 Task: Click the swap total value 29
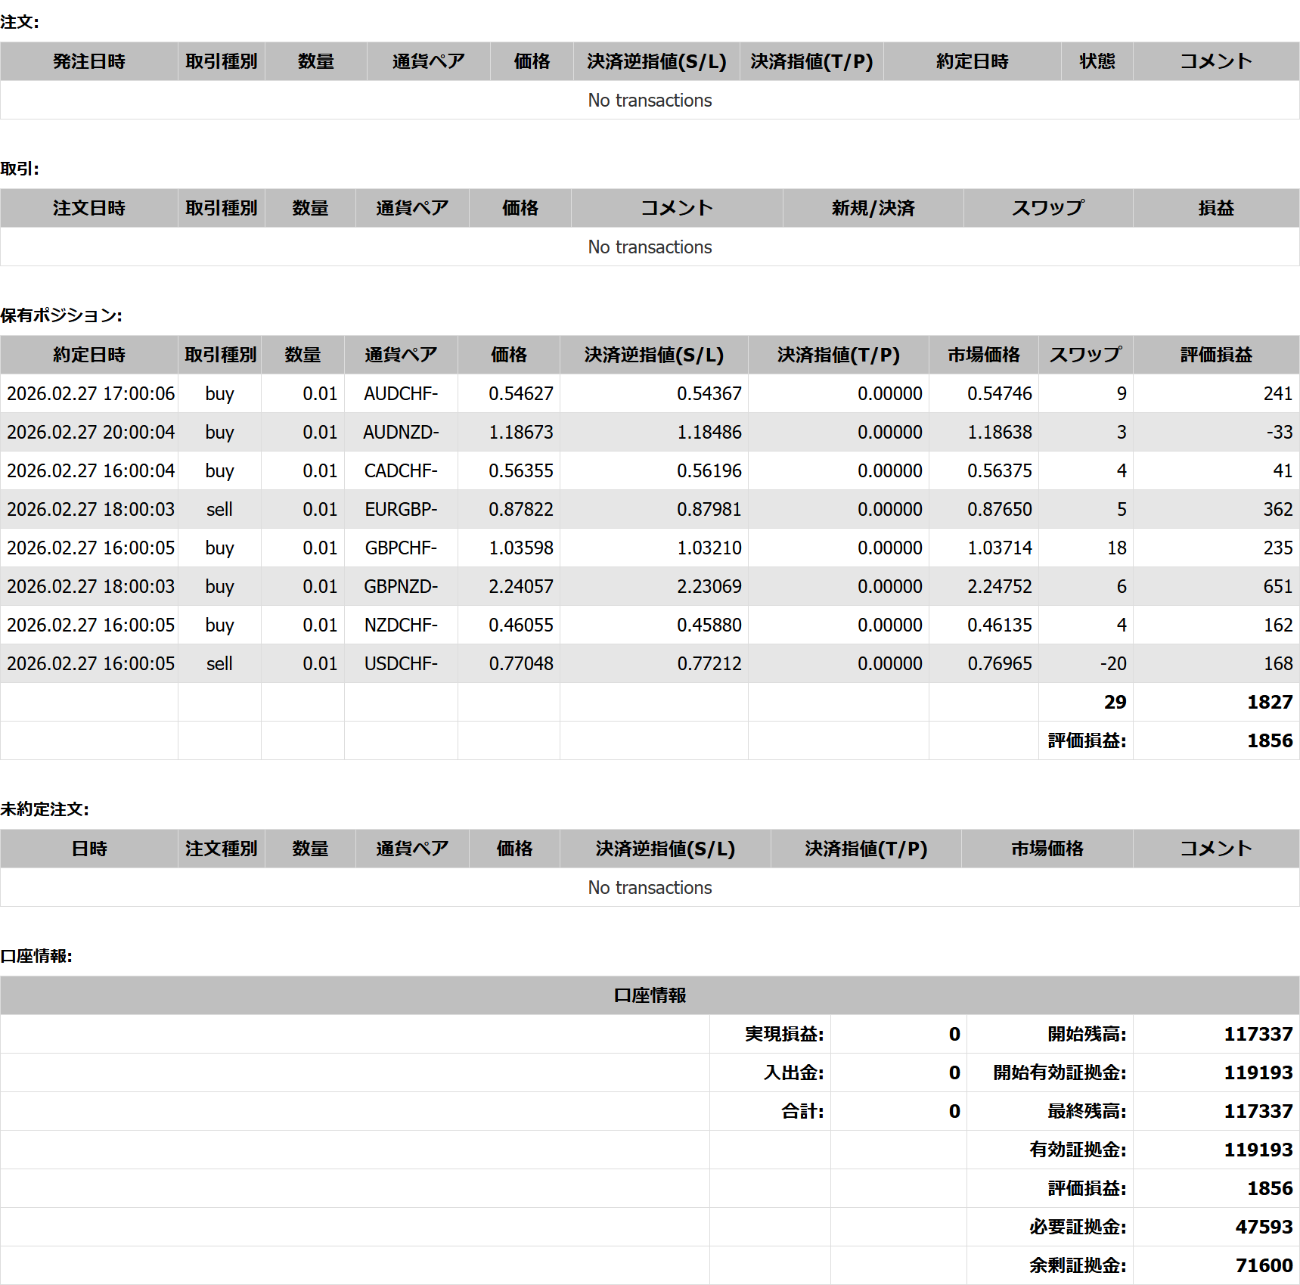pos(1115,702)
